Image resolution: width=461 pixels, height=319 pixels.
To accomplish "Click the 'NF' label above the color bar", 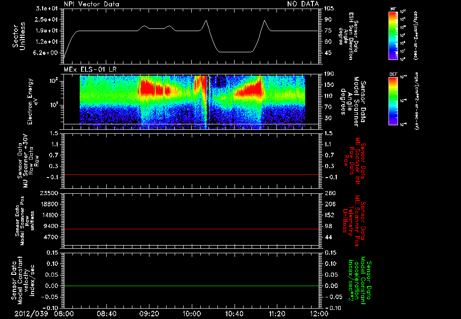I will [393, 9].
